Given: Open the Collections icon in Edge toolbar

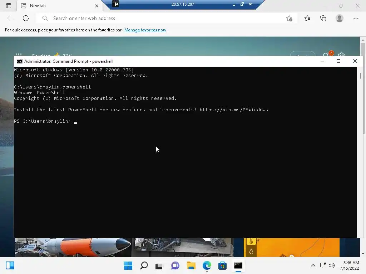Looking at the screenshot, I should [x=323, y=18].
